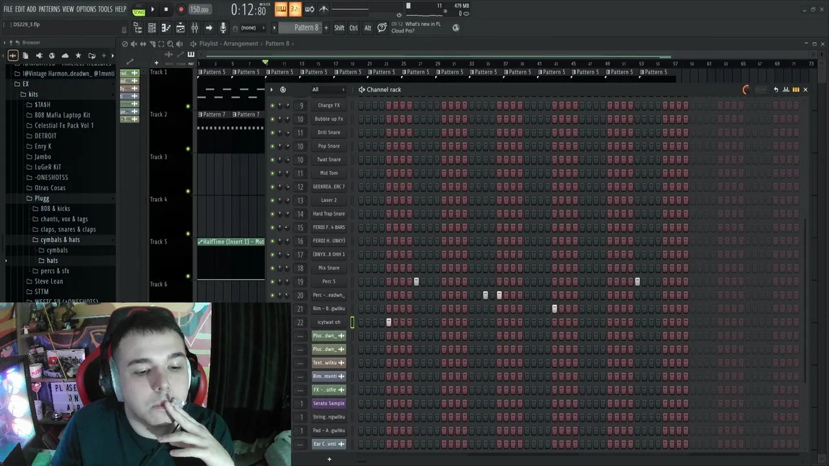
Task: Open the TOOLS menu
Action: pyautogui.click(x=105, y=9)
